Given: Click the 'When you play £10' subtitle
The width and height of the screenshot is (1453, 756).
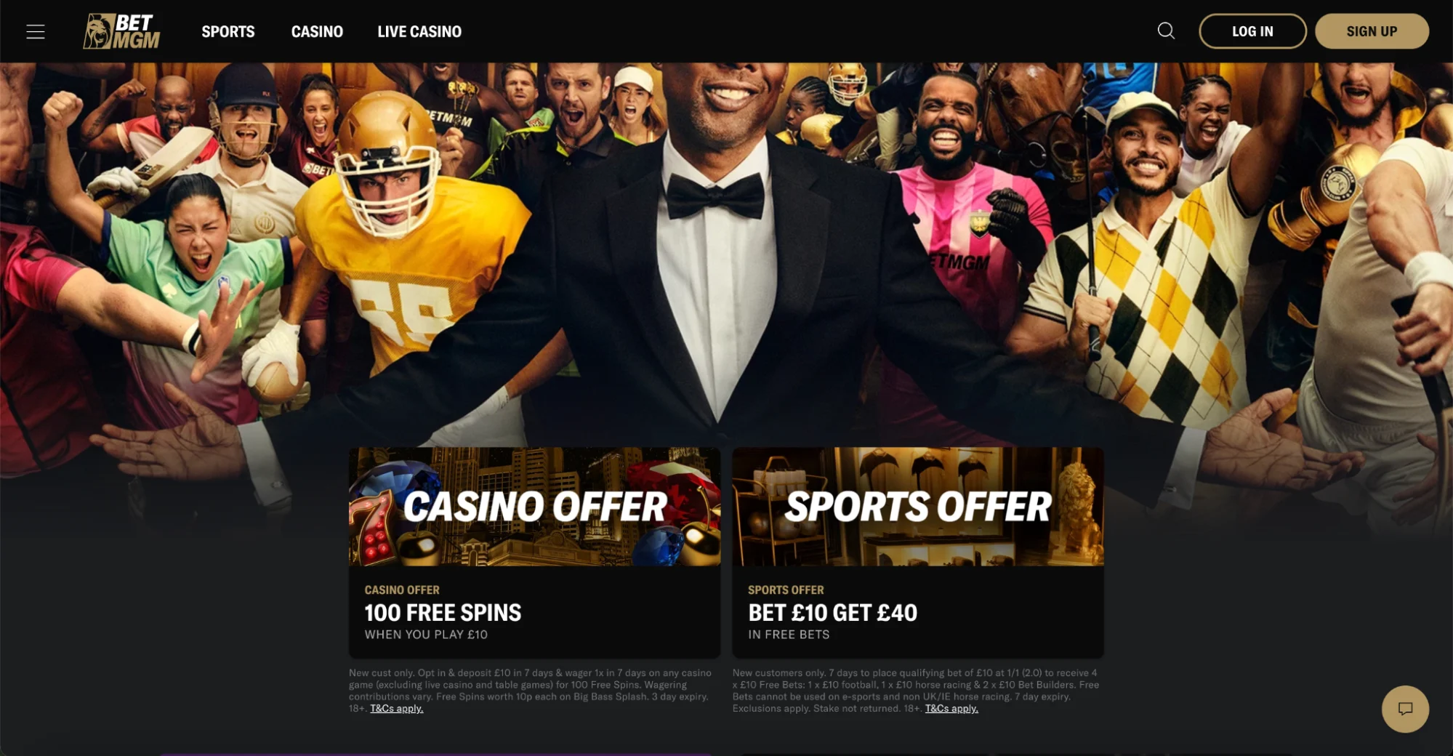Looking at the screenshot, I should click(426, 635).
